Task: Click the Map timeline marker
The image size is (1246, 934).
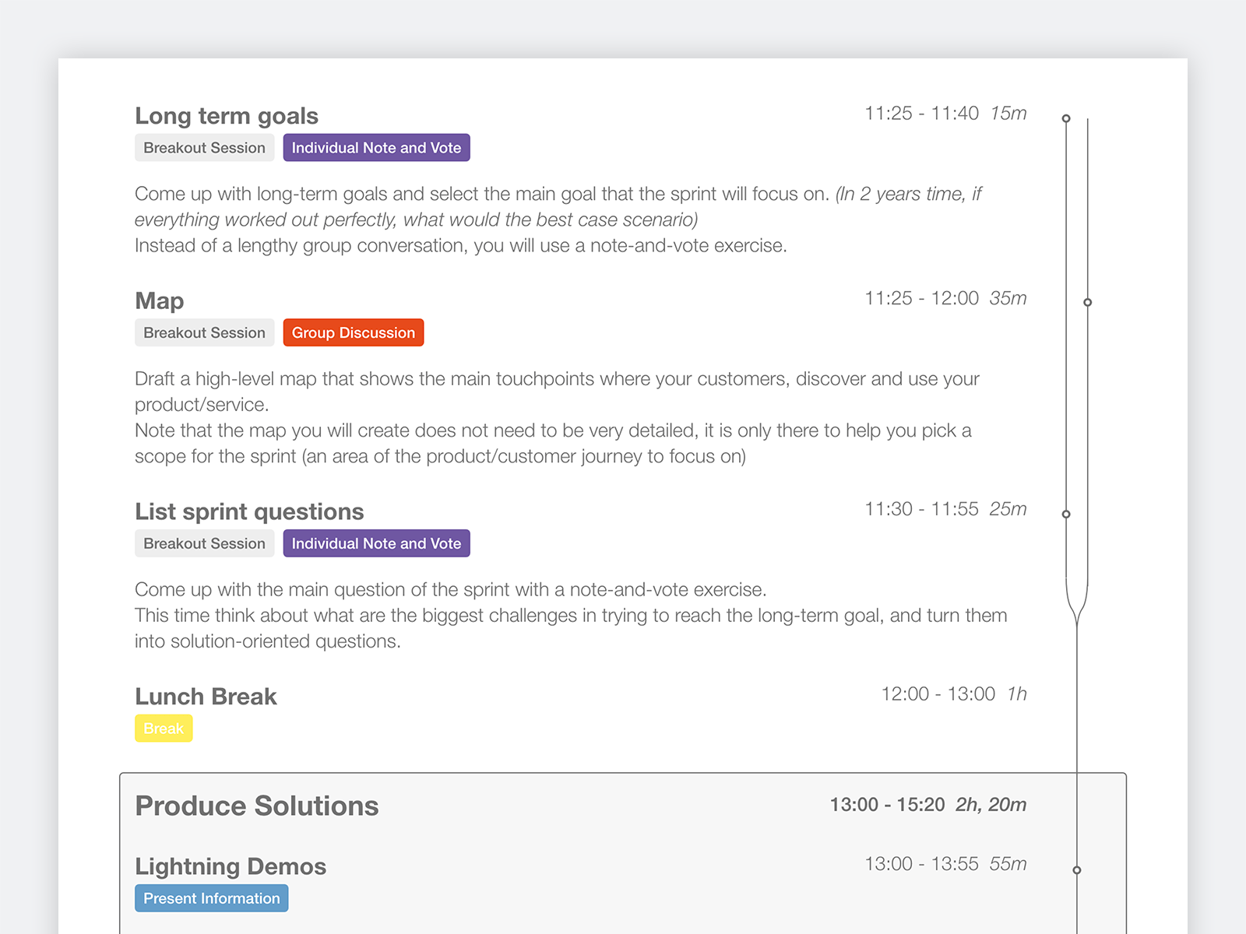Action: click(x=1088, y=302)
